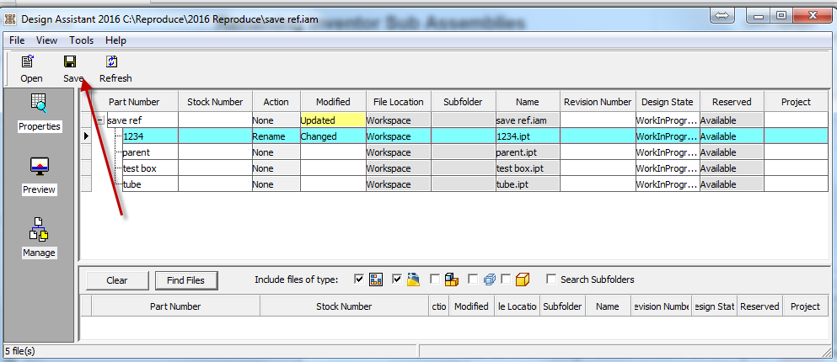Image resolution: width=837 pixels, height=362 pixels.
Task: Click the Project column header in upper table
Action: tap(796, 102)
